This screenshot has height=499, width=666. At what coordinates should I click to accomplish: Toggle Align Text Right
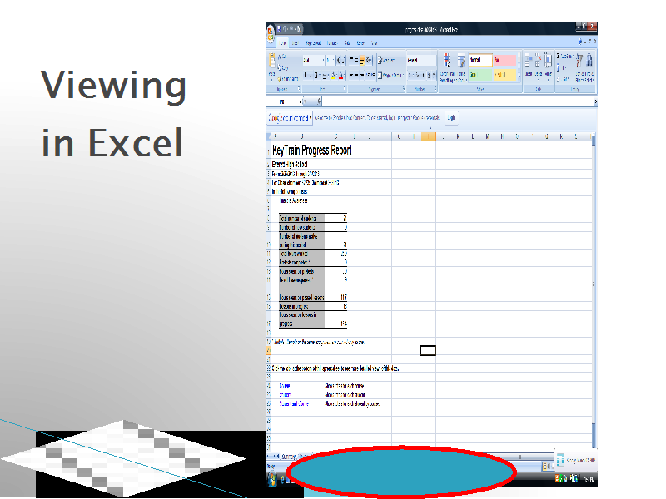tap(362, 75)
